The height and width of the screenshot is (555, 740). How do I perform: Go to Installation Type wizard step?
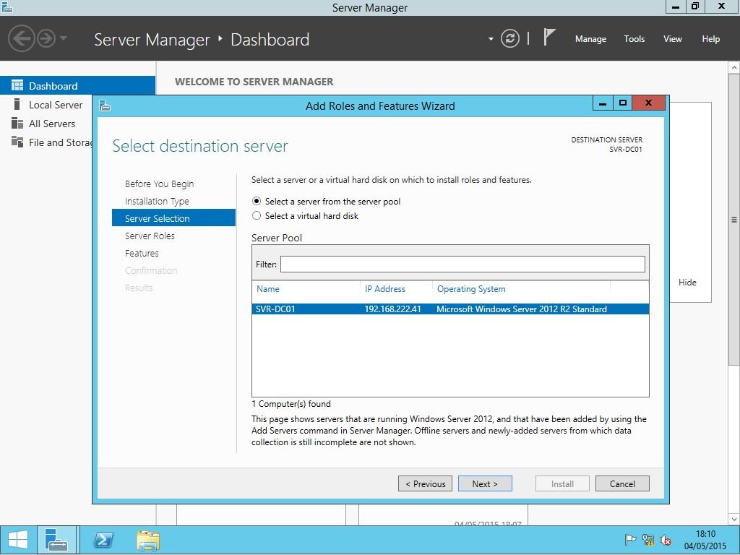[x=157, y=202]
